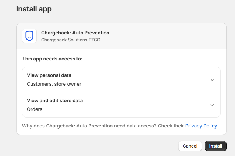Click empty gray header banner right of app title

[165, 36]
